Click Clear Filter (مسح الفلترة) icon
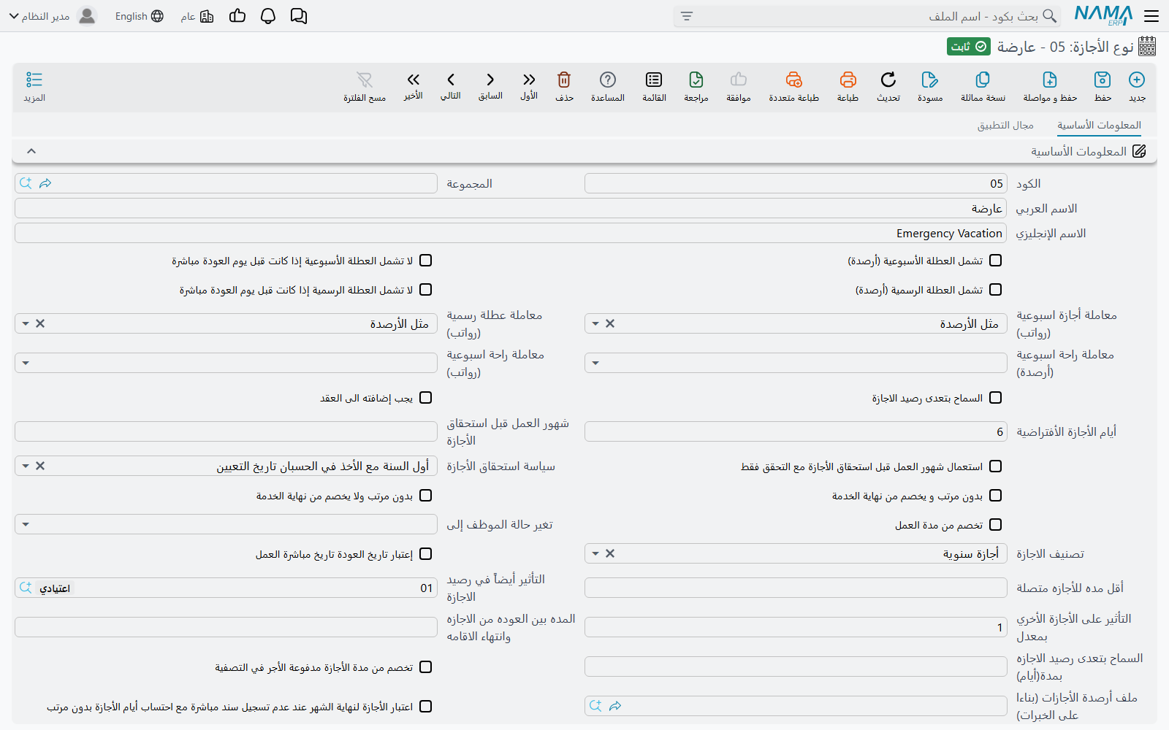Screen dimensions: 1169x730 [365, 80]
